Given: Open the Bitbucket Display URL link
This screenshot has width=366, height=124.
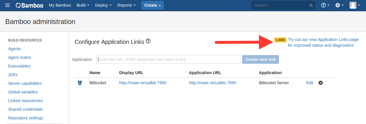Looking at the screenshot, I should [143, 83].
